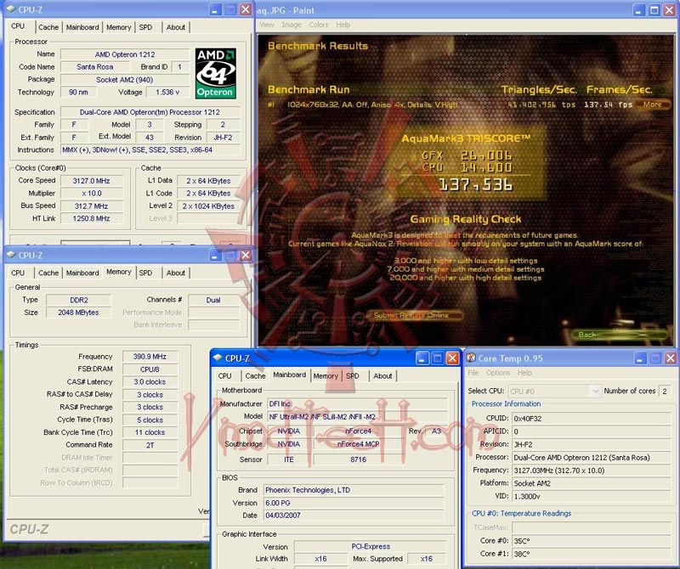The width and height of the screenshot is (680, 569).
Task: Click motherboard Manufacturer field DFI Inc.
Action: coord(357,404)
